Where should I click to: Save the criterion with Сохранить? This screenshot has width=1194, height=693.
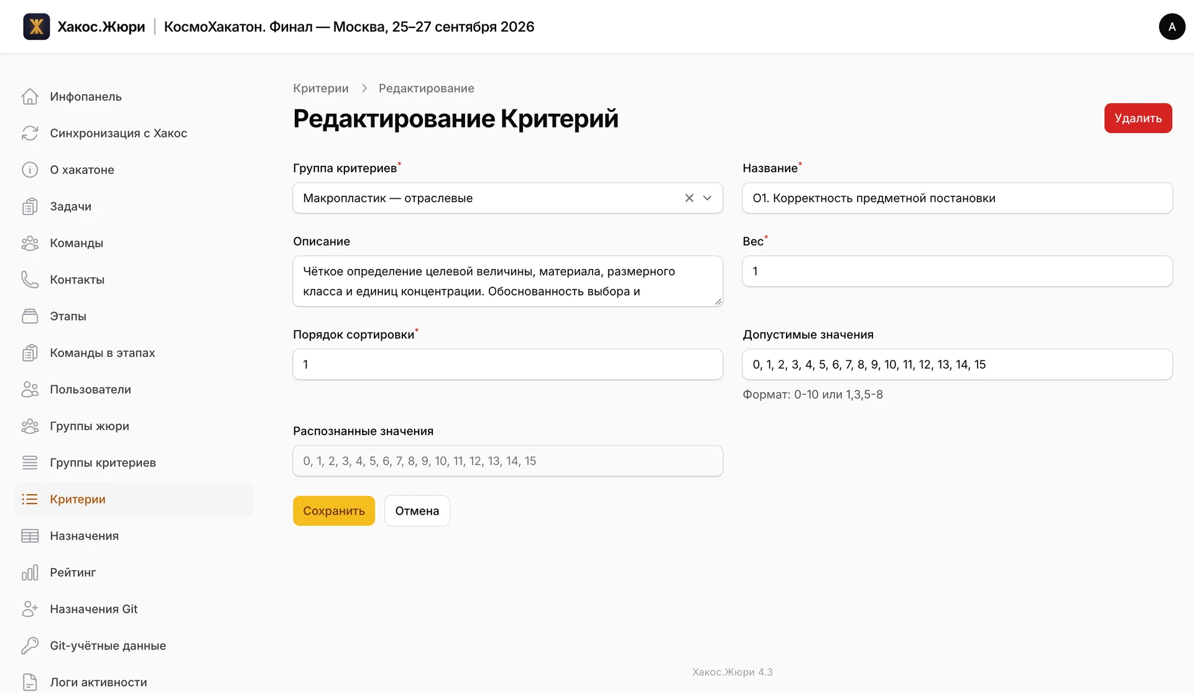tap(334, 511)
